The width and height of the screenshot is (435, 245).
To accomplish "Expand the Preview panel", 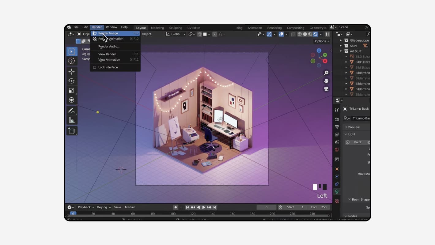I will coord(354,127).
